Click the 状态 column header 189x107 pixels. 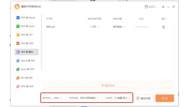tap(141, 19)
